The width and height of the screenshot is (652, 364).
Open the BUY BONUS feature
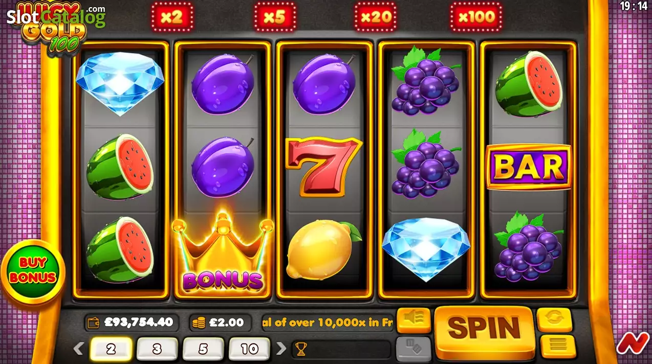tap(33, 270)
